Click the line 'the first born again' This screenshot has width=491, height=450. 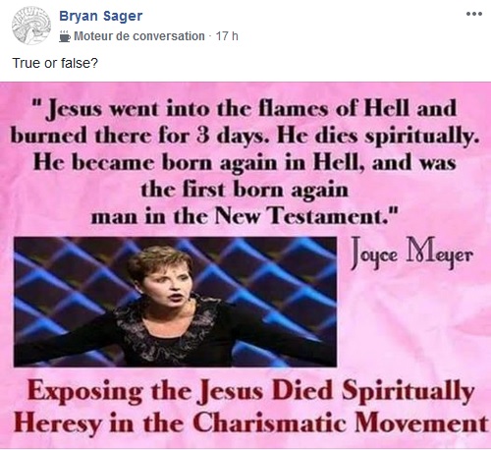coord(245,190)
